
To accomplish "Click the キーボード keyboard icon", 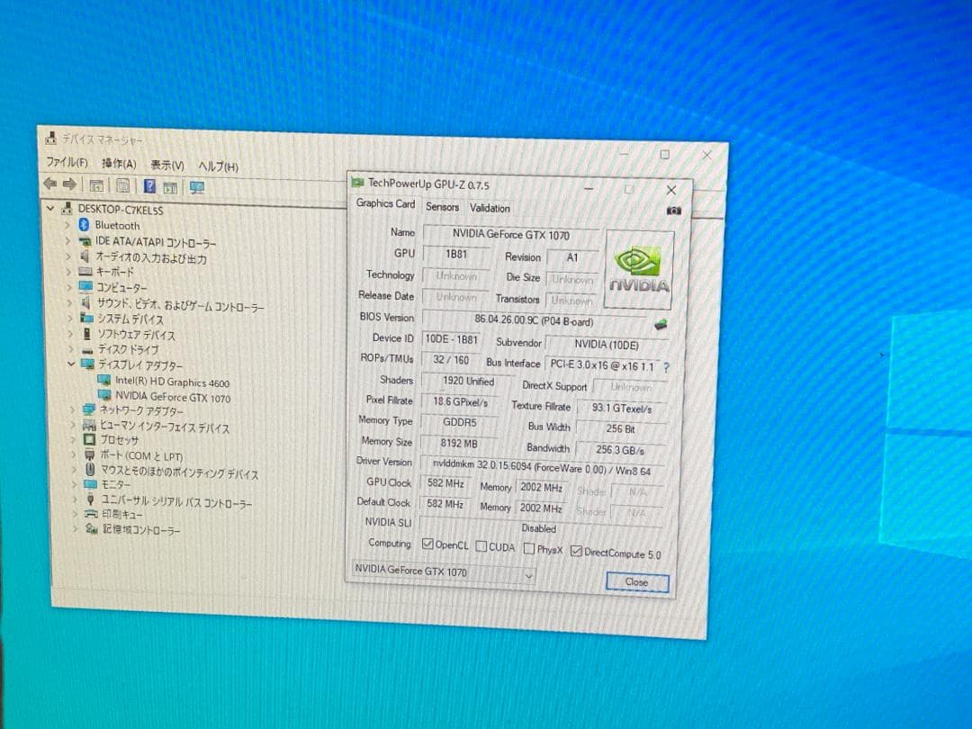I will pyautogui.click(x=85, y=271).
